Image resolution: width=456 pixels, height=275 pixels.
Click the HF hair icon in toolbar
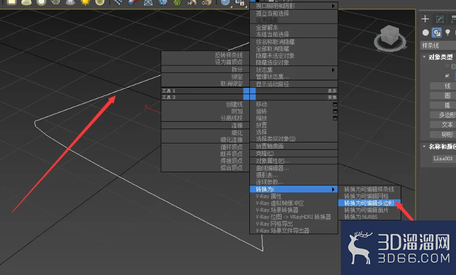click(x=191, y=3)
